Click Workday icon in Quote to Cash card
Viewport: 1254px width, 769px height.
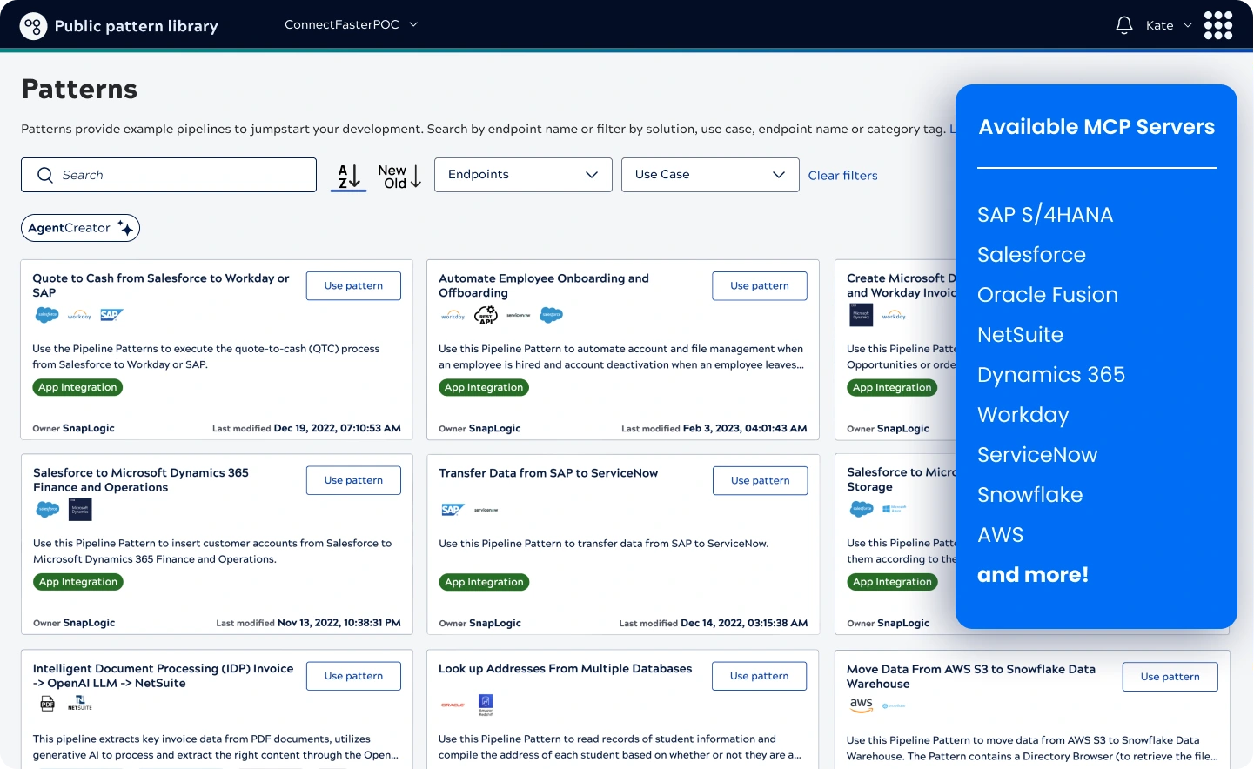tap(79, 315)
